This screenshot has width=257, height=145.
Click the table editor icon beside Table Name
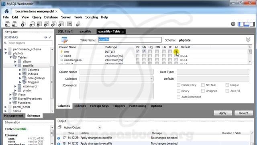point(65,40)
